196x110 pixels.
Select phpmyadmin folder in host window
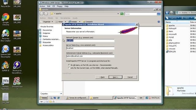point(174,43)
